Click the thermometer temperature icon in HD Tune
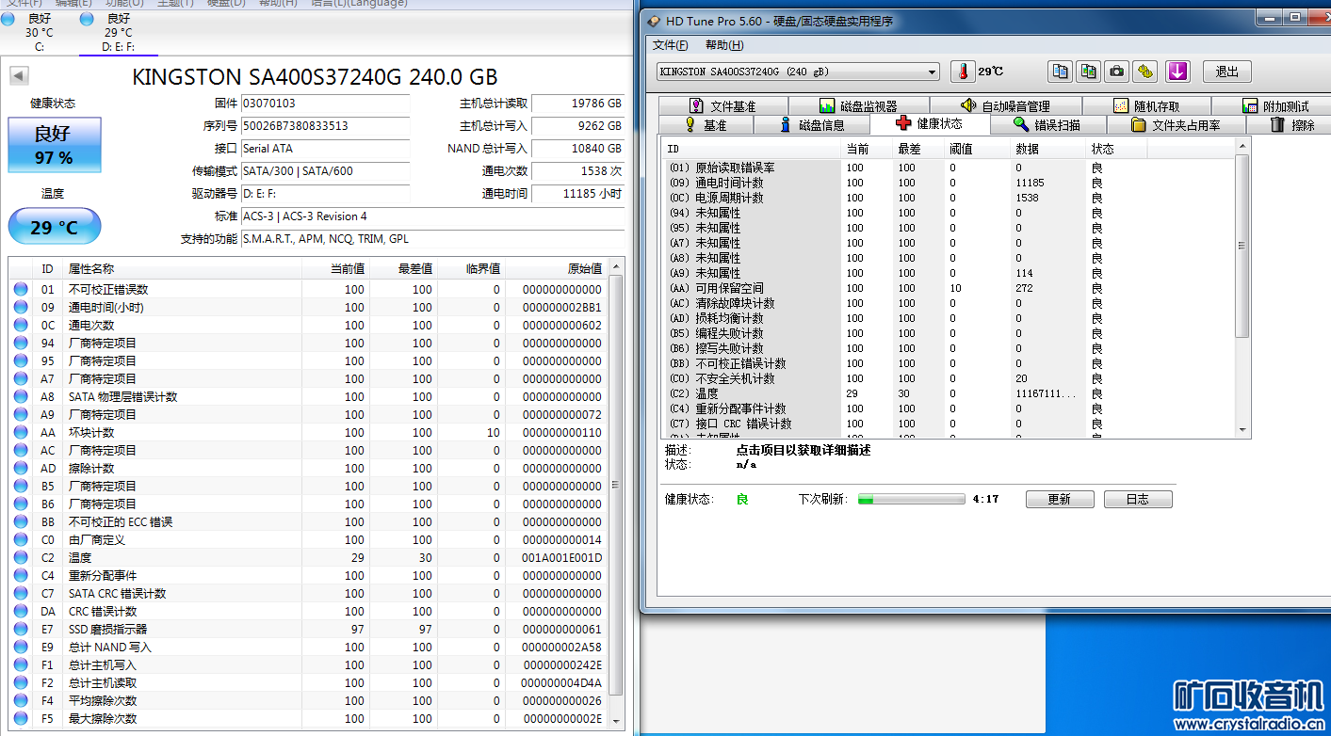 [963, 72]
